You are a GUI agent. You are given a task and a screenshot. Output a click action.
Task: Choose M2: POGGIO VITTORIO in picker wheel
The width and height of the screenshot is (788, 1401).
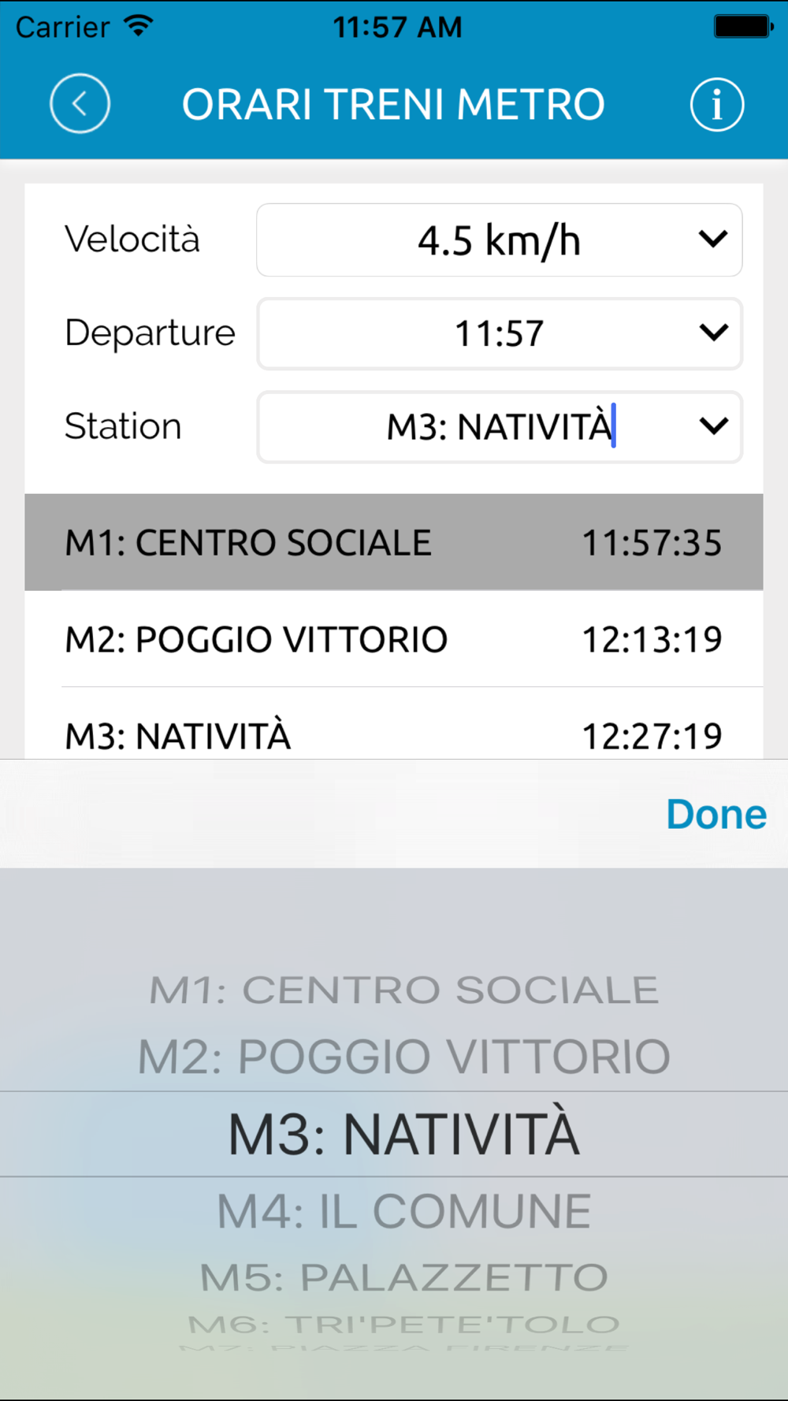pos(404,1057)
